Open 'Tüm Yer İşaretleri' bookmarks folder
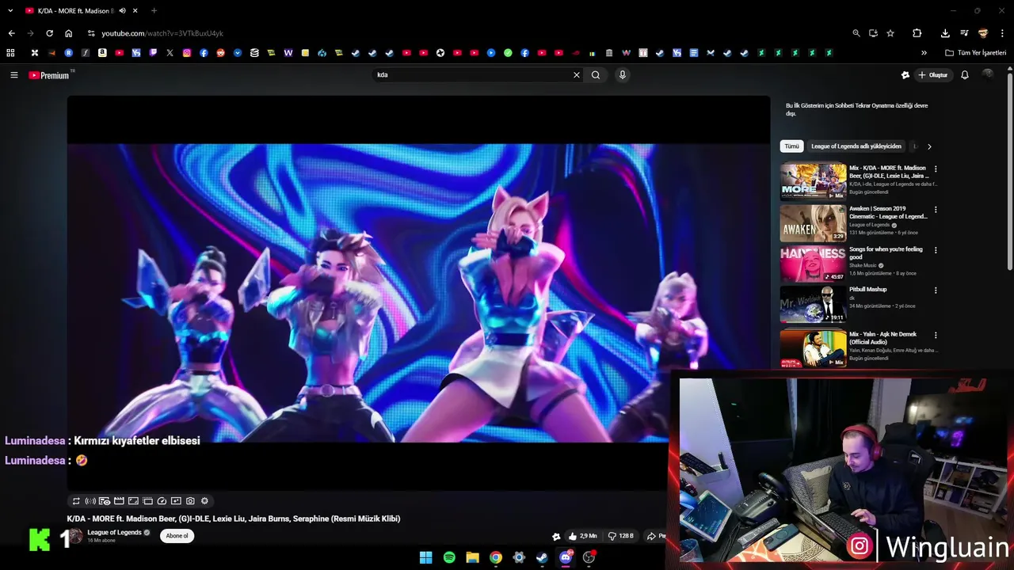 (976, 53)
